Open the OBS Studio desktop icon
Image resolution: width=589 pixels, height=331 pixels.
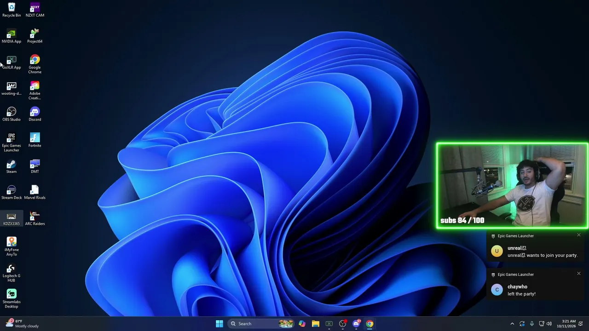12,114
